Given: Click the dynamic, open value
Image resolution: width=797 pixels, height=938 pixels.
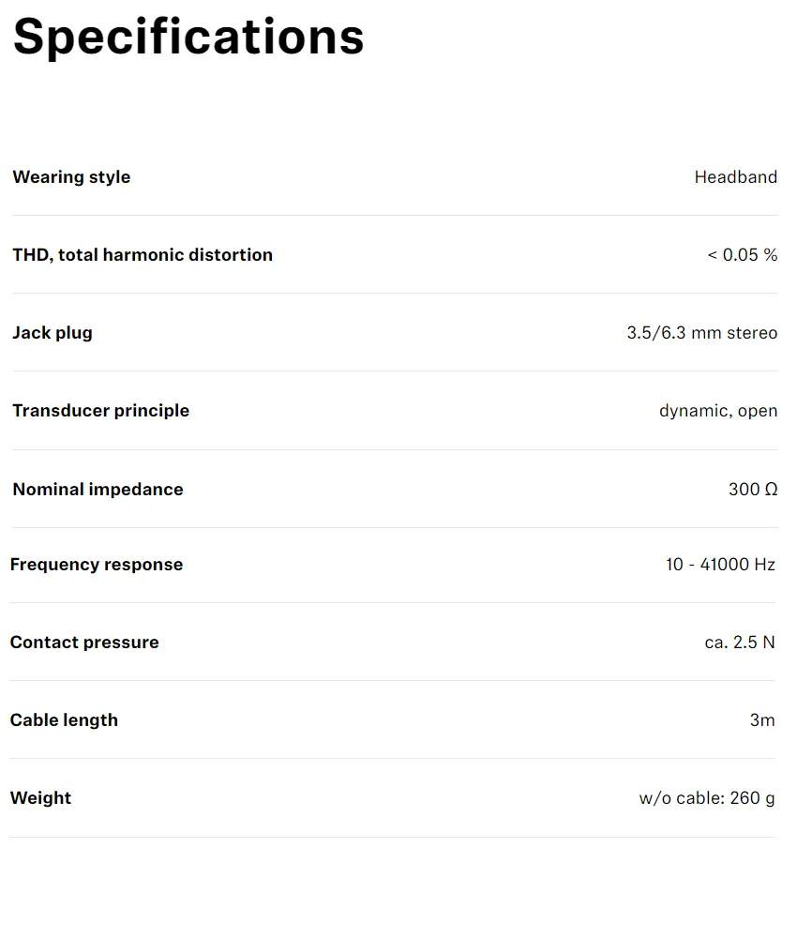Looking at the screenshot, I should pos(718,411).
